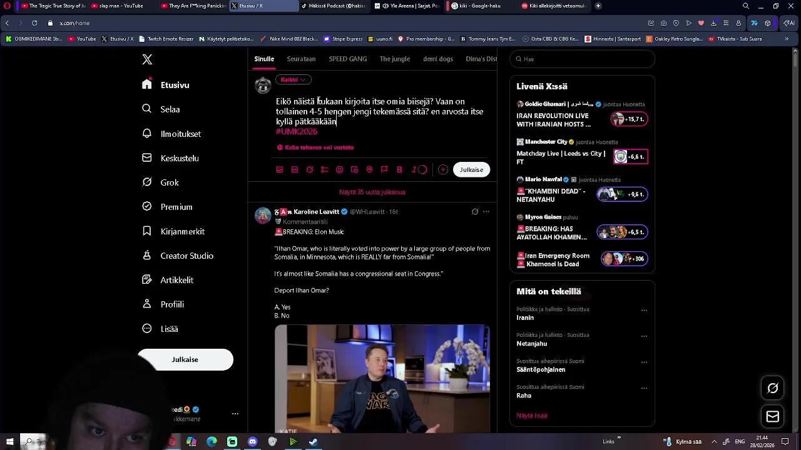Open Selaa explore page
Screen dimensions: 801x450
[161, 109]
